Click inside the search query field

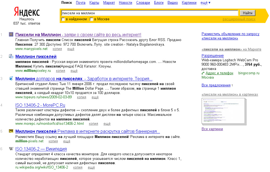150,13
